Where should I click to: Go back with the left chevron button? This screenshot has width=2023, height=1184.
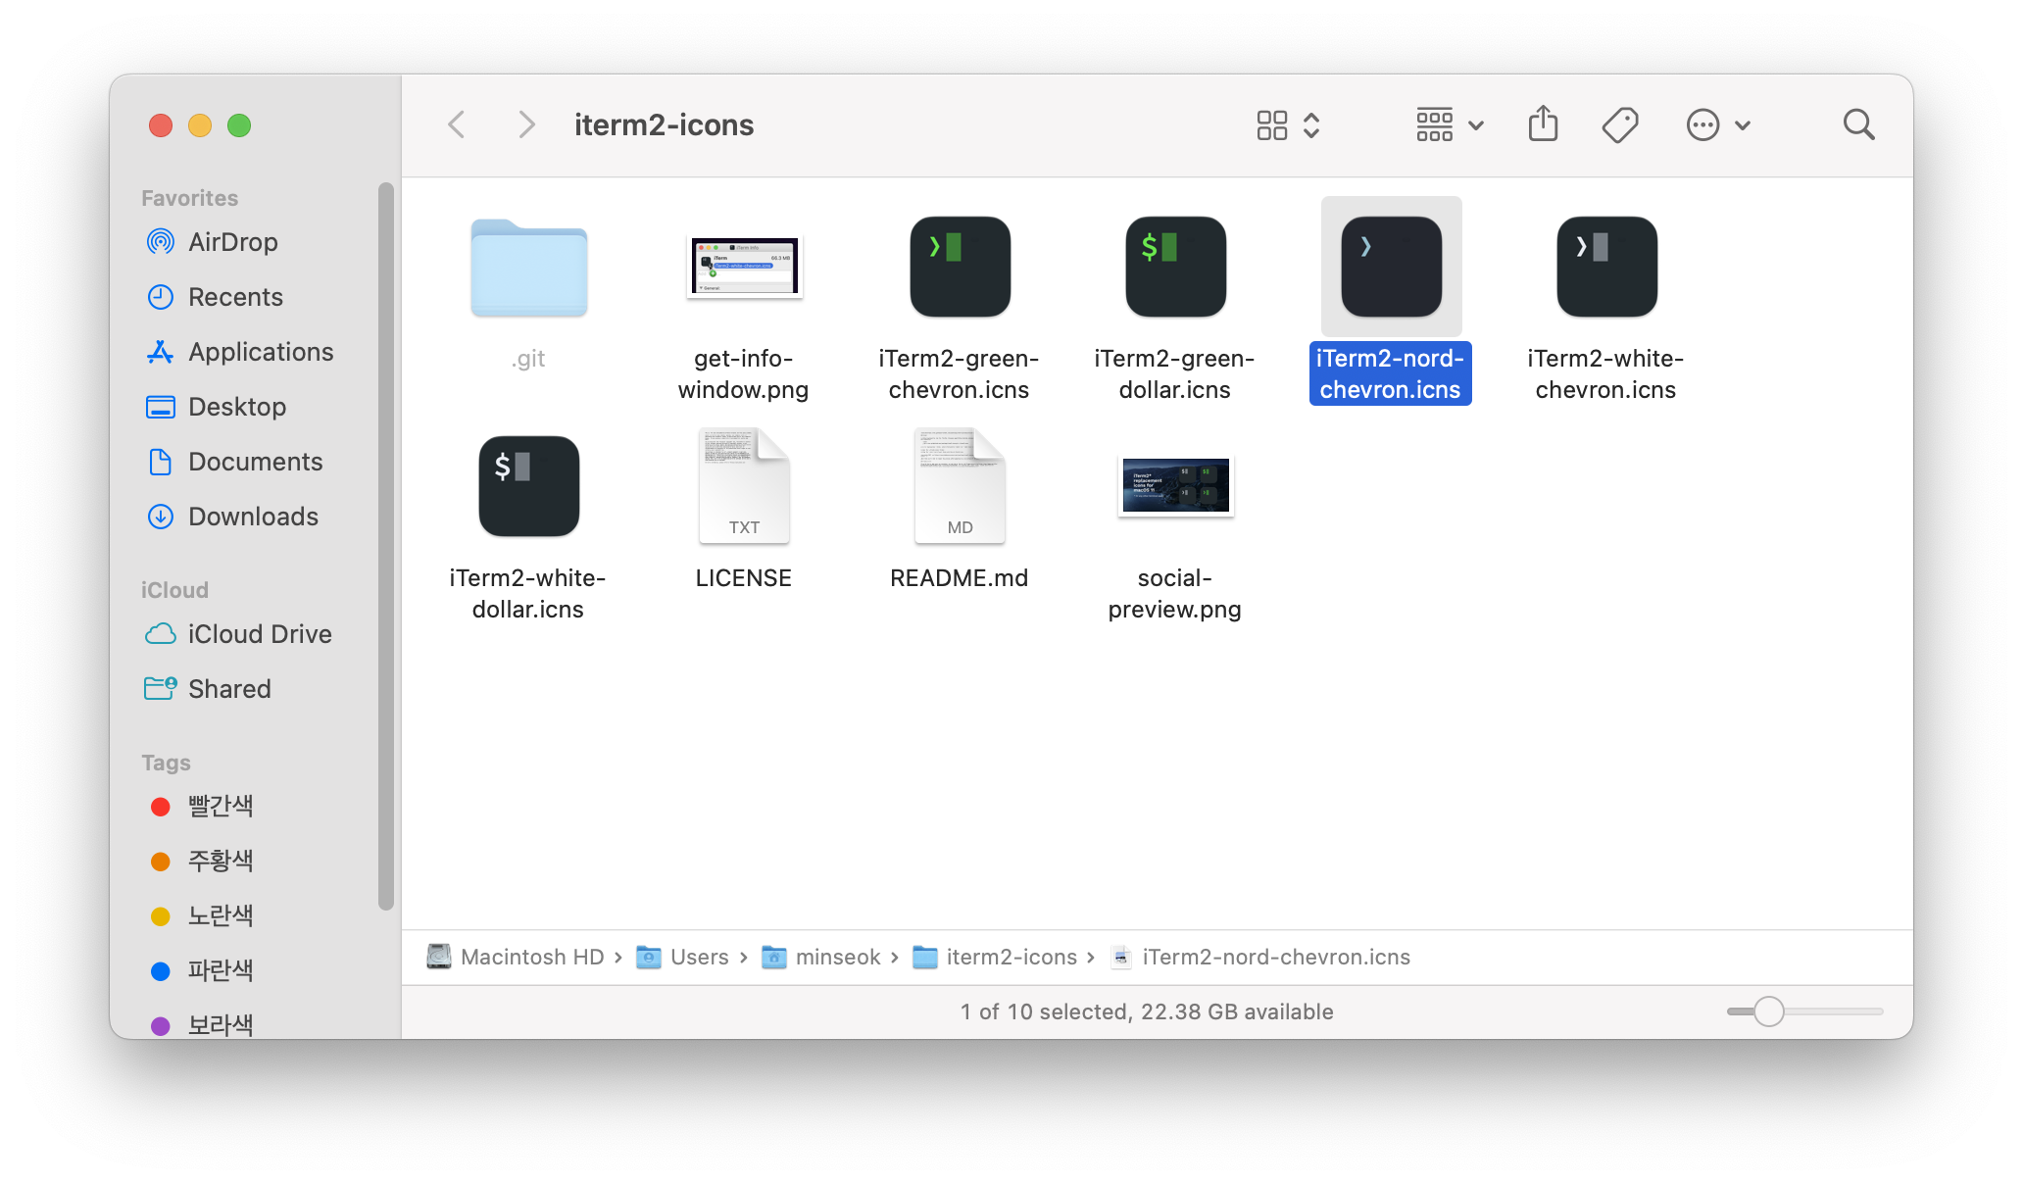[457, 124]
